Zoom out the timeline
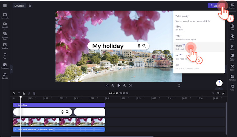The width and height of the screenshot is (237, 137). pos(213,93)
